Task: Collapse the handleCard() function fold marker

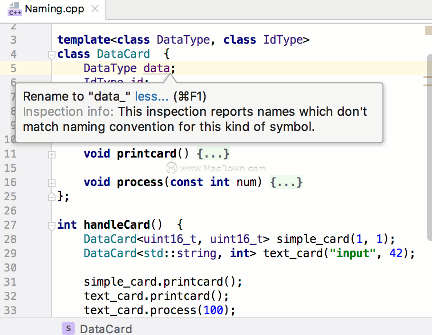Action: (52, 226)
